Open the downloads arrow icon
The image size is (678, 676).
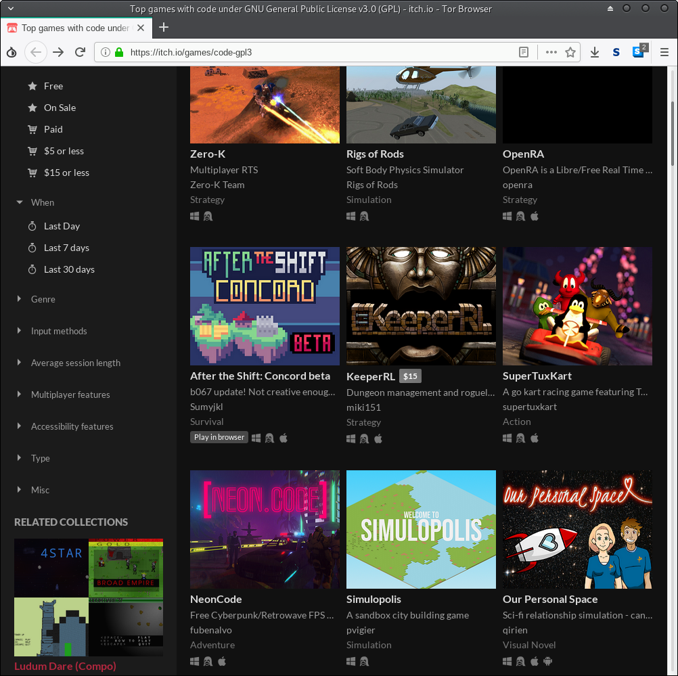point(595,52)
